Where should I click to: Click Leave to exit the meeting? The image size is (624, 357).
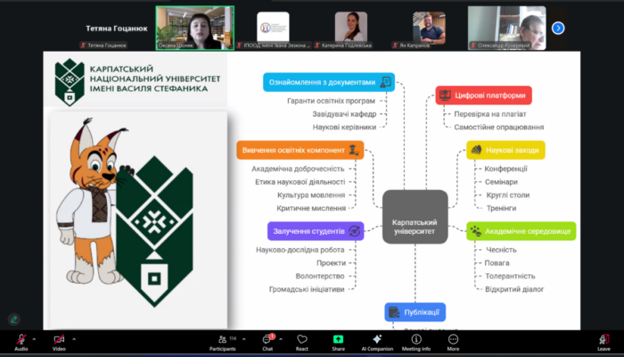click(603, 340)
